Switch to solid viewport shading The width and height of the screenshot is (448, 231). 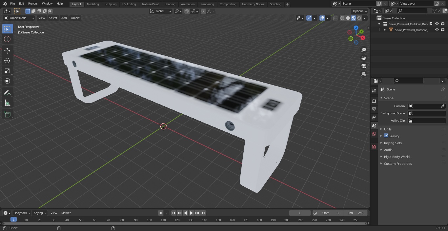(348, 18)
